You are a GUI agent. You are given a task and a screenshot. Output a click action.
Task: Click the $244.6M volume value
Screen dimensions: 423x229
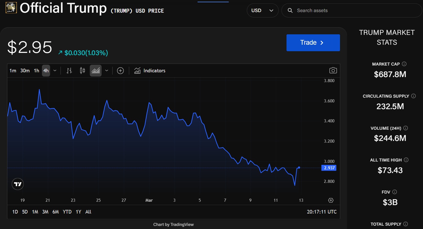(x=390, y=138)
